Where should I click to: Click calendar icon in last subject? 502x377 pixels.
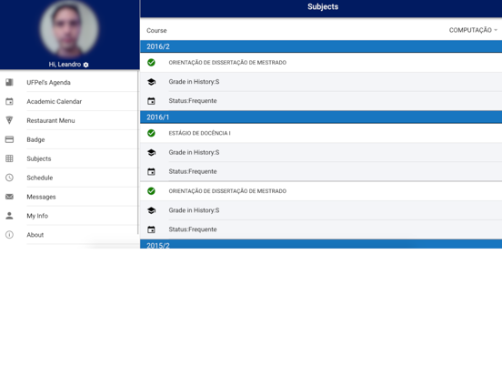tap(151, 229)
